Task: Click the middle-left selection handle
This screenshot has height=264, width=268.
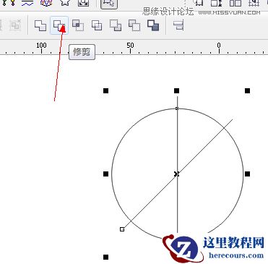Action: [105, 174]
